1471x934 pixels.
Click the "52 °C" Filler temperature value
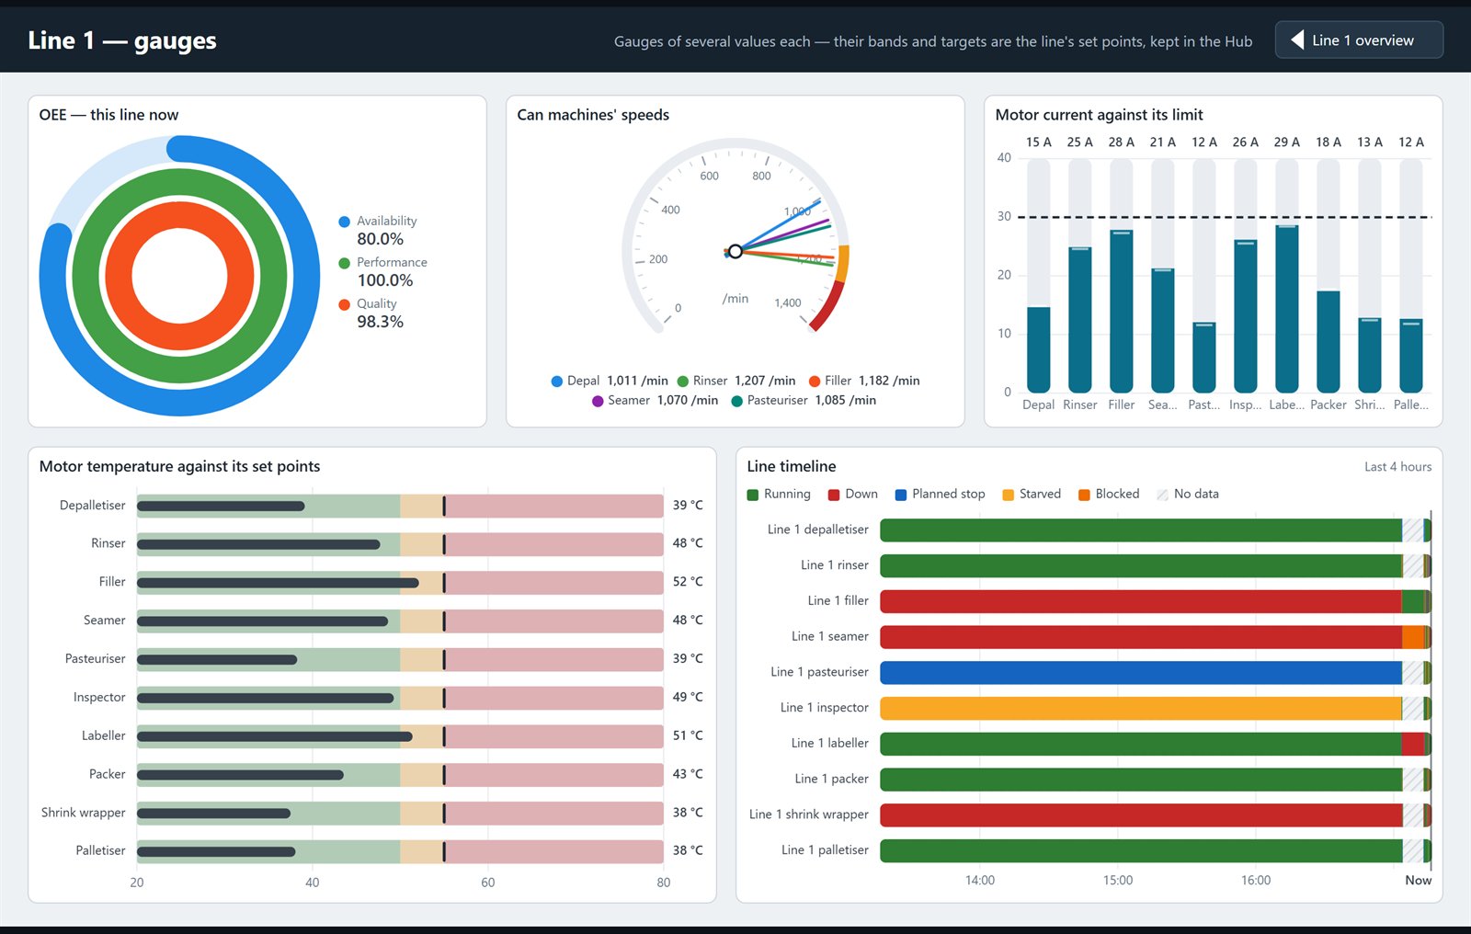[x=688, y=582]
